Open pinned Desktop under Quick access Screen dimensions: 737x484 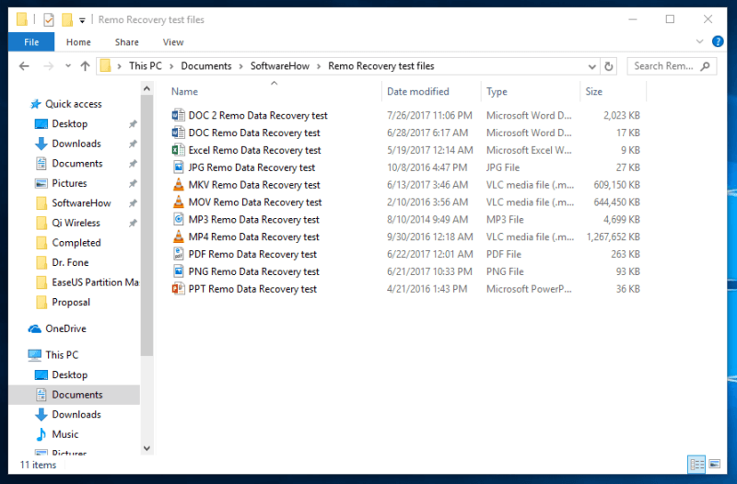point(70,124)
